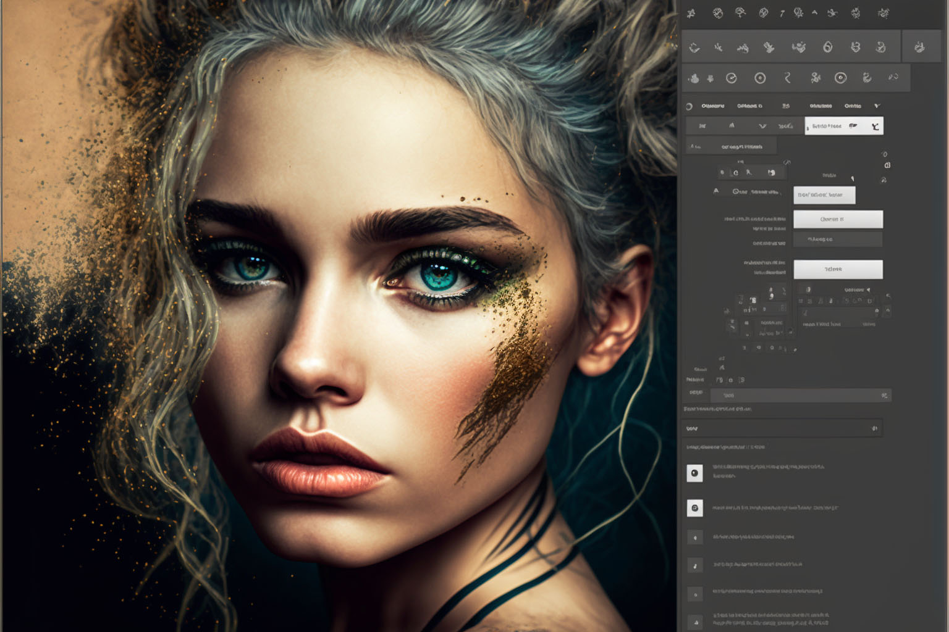The image size is (949, 632).
Task: Select the S-curve icon in the third toolbar row
Action: point(788,78)
